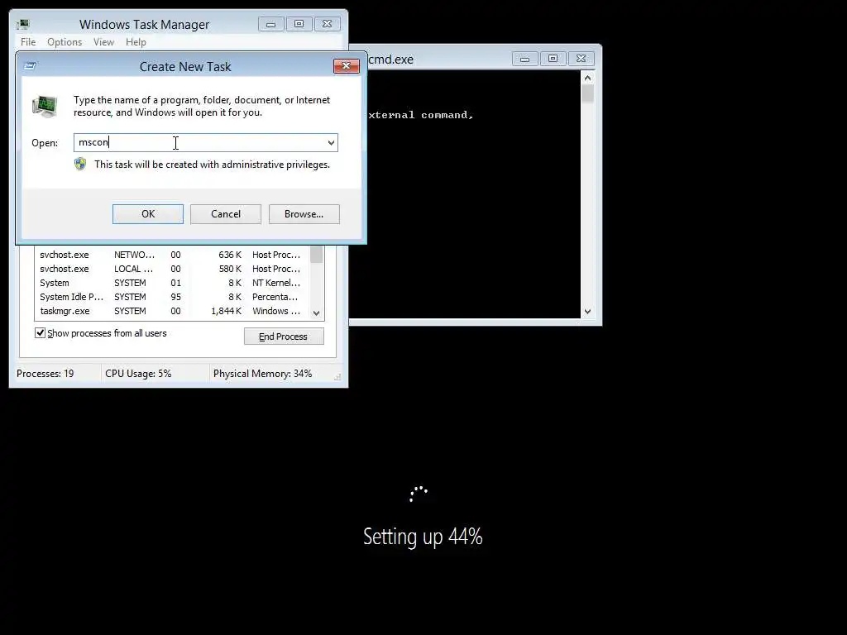Close the cmd.exe window
847x635 pixels.
click(x=581, y=59)
